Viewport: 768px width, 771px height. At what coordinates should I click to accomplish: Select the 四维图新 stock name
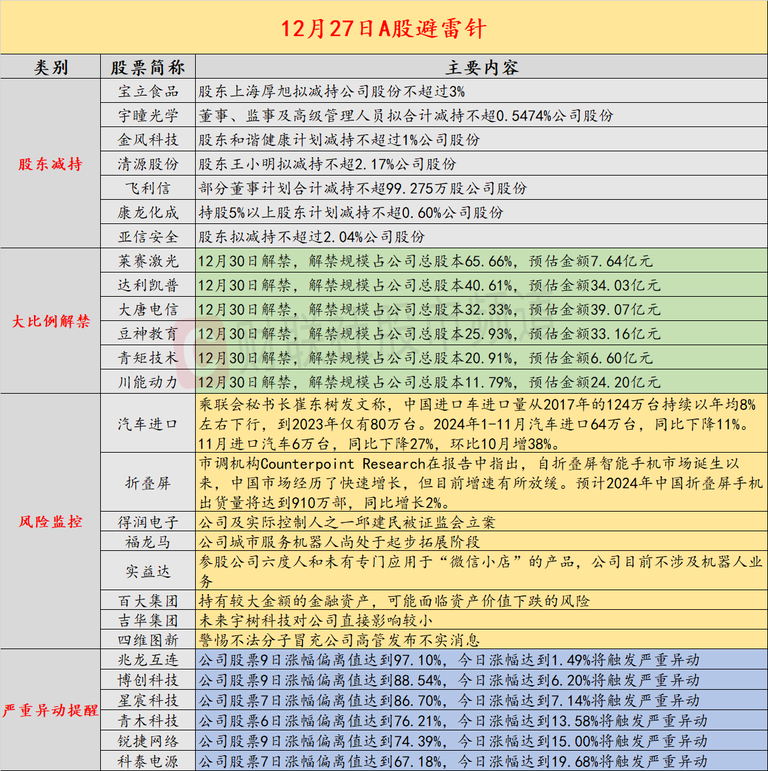pos(148,640)
